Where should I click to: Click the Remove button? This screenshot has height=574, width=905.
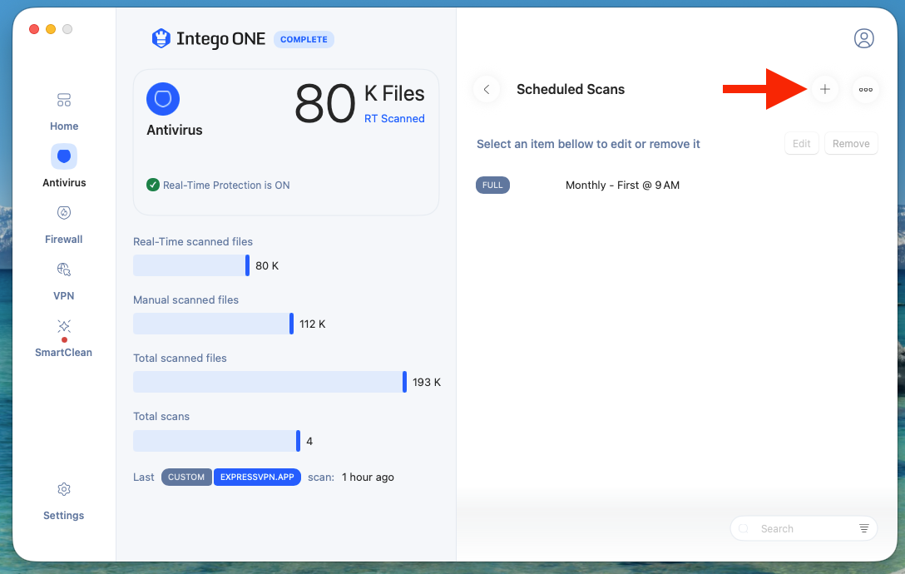851,144
